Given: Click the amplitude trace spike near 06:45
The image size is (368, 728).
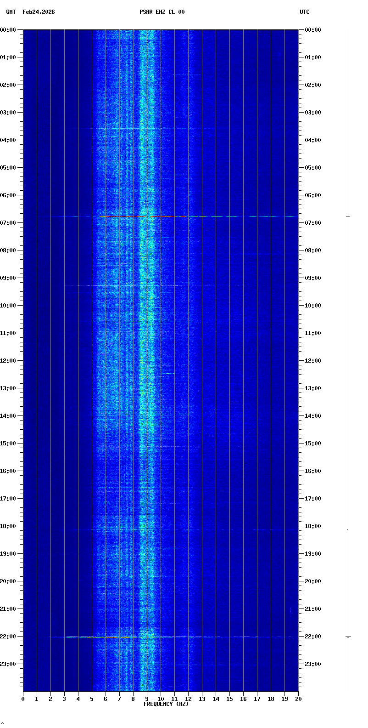Looking at the screenshot, I should click(348, 216).
